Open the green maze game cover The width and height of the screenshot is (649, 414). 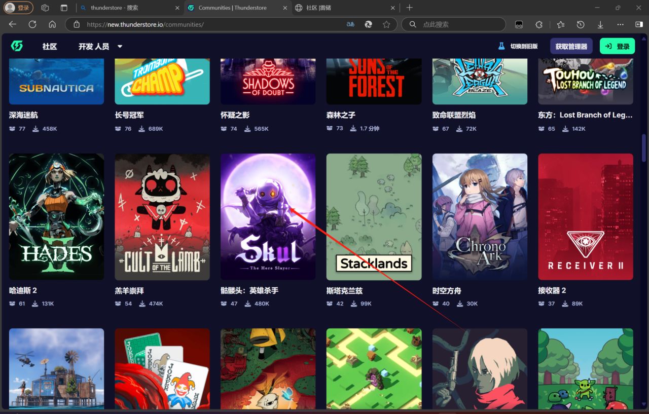(374, 368)
